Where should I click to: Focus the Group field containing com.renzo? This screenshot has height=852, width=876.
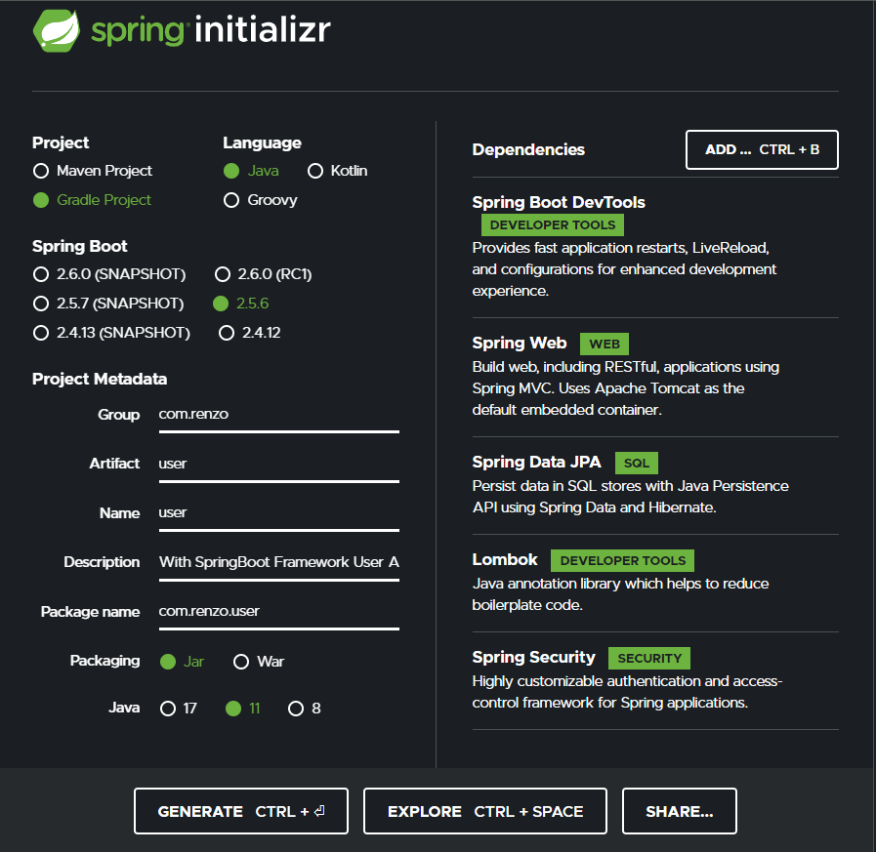click(278, 415)
